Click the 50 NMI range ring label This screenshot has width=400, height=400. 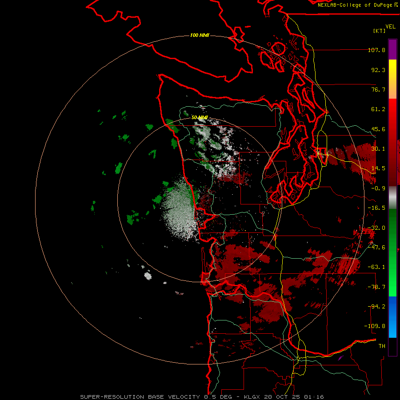click(x=200, y=118)
